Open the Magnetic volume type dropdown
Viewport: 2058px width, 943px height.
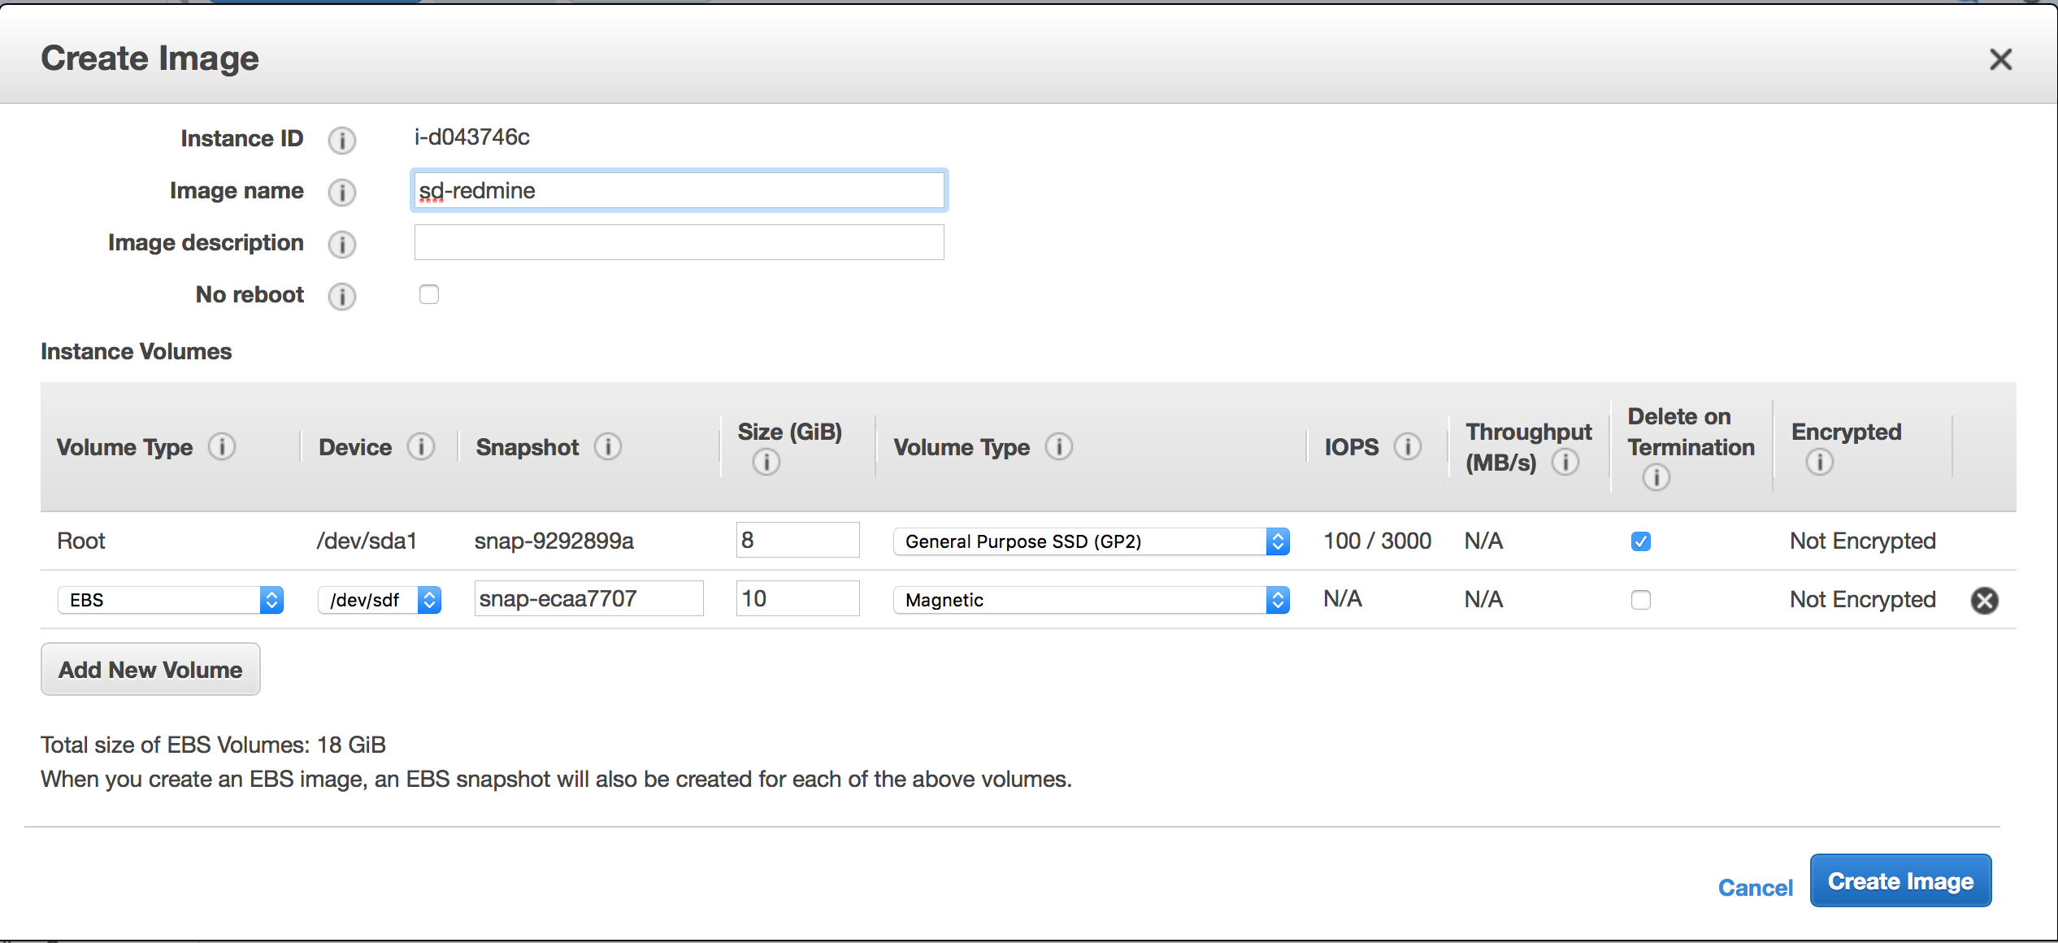coord(1092,600)
